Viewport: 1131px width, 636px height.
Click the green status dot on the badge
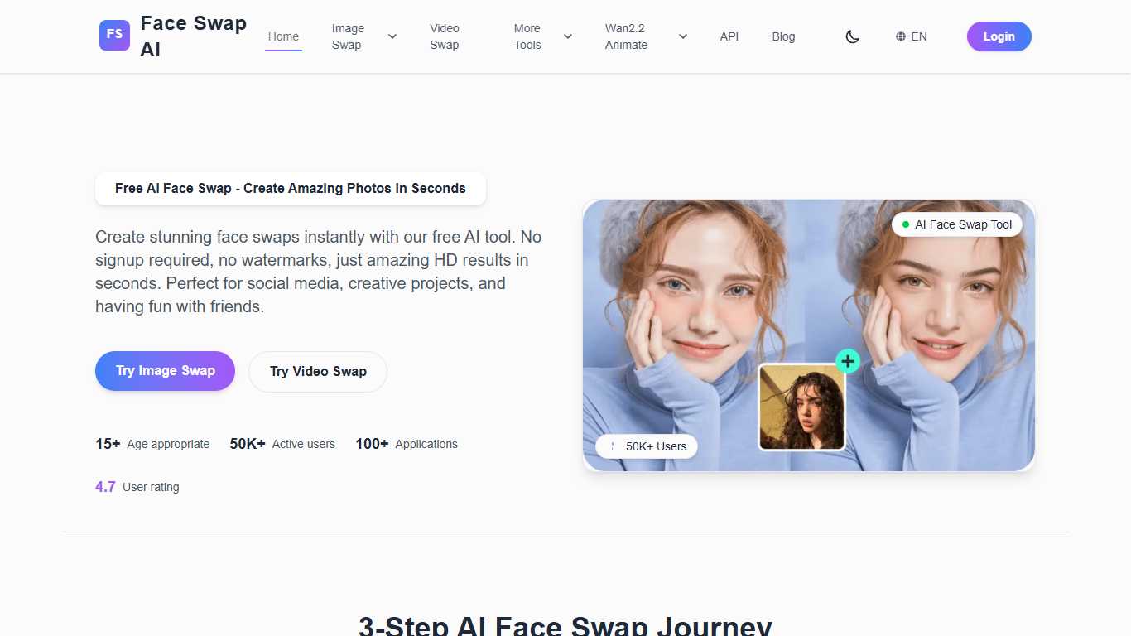click(x=903, y=224)
